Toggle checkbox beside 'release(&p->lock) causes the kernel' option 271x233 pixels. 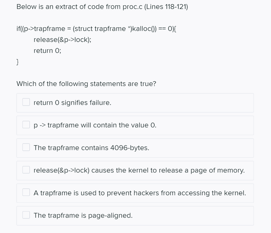tap(26, 170)
